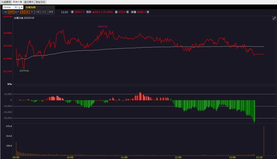Toggle the orange 大戶 button

(11, 12)
